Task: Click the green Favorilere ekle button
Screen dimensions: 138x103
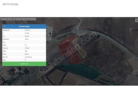Action: 24,64
